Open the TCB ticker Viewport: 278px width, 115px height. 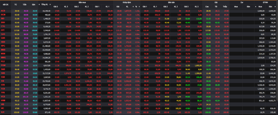pos(3,89)
